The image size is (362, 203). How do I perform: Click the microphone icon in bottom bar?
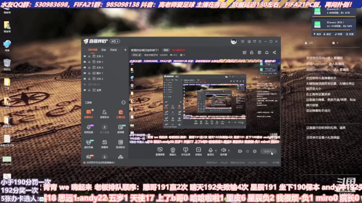pyautogui.click(x=210, y=150)
